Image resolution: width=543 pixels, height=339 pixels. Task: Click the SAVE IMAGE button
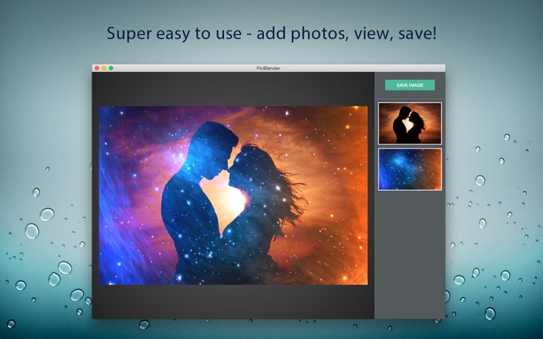(x=410, y=85)
